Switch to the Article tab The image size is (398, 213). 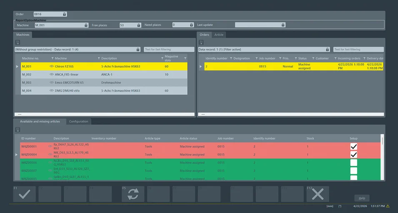click(x=219, y=34)
